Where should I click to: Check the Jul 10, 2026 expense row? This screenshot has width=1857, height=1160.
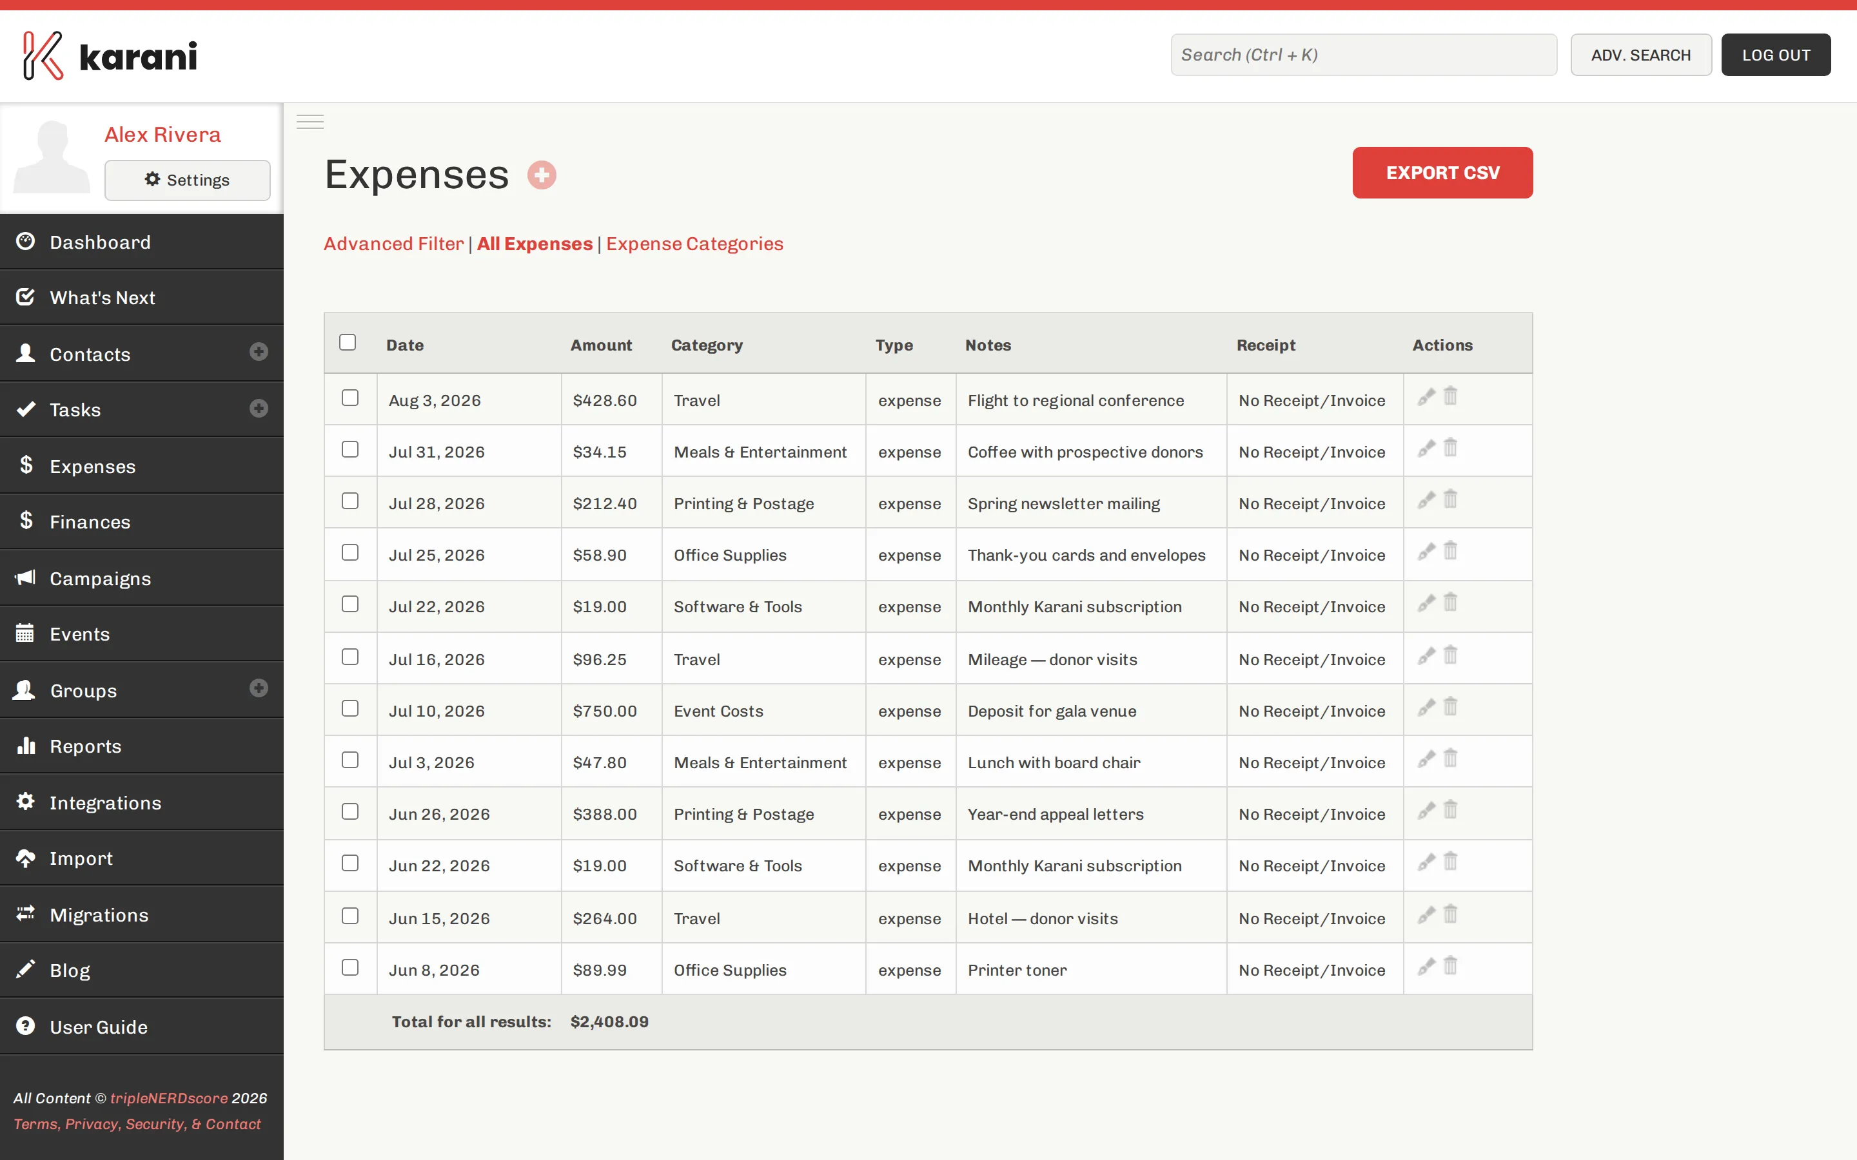(350, 708)
